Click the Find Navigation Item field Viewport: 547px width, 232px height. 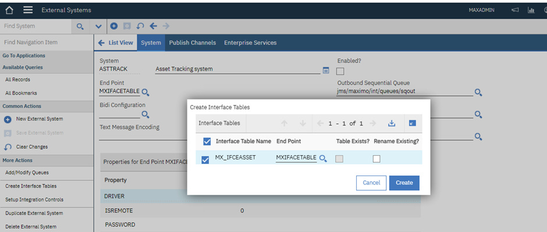tap(47, 42)
